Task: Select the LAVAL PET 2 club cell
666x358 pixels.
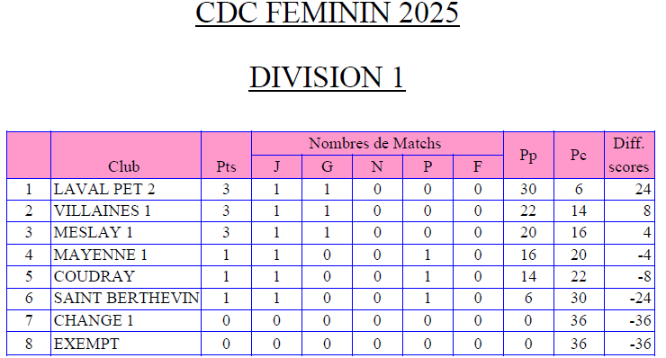Action: point(126,190)
